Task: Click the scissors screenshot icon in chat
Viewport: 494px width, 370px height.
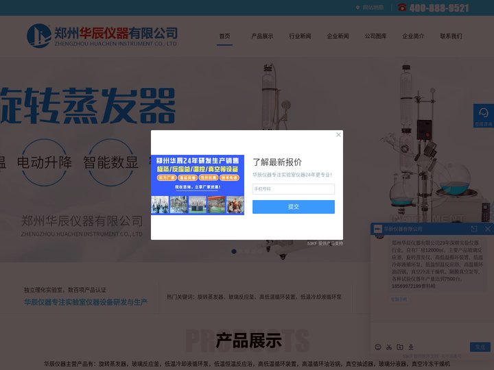Action: (389, 347)
